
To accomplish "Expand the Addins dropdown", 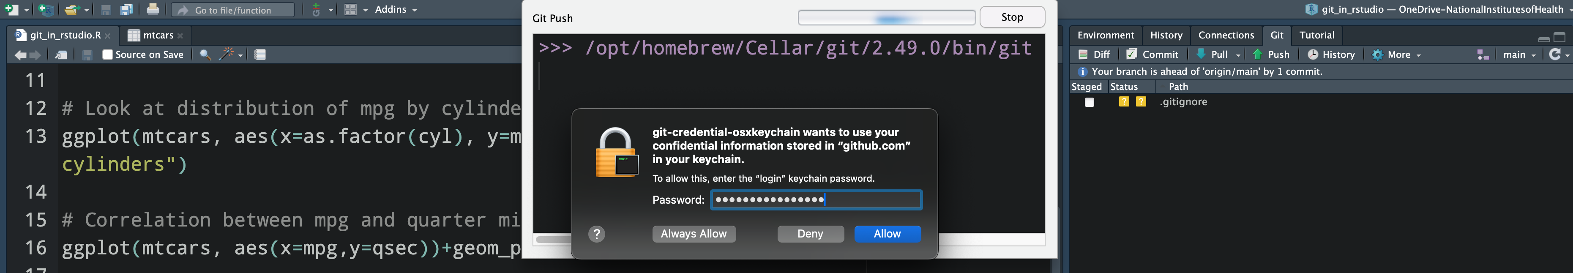I will click(x=396, y=10).
